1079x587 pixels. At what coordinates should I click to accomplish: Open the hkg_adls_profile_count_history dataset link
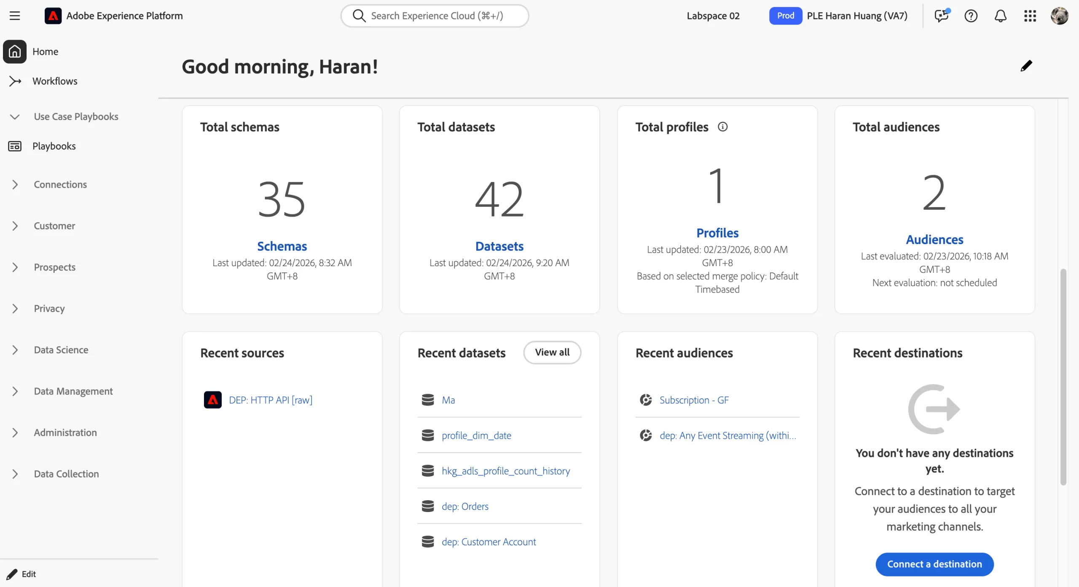505,471
